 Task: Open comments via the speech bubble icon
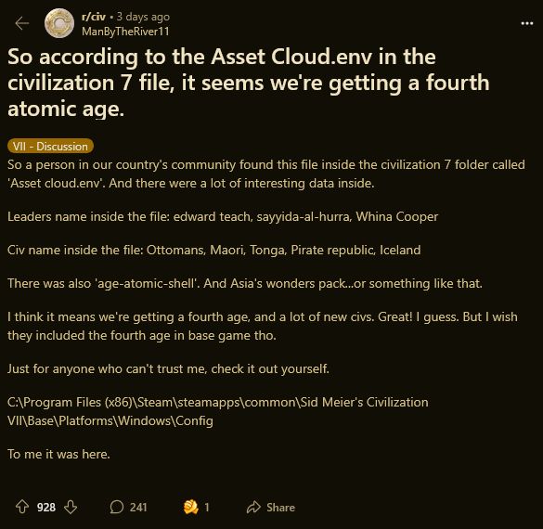click(116, 507)
